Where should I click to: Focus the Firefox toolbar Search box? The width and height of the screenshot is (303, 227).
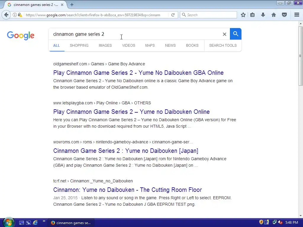pyautogui.click(x=208, y=15)
